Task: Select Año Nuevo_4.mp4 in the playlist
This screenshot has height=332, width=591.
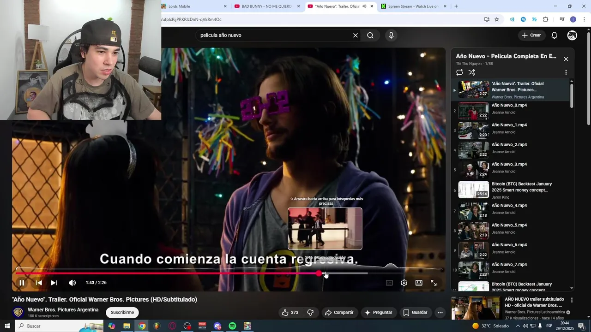Action: pos(511,211)
